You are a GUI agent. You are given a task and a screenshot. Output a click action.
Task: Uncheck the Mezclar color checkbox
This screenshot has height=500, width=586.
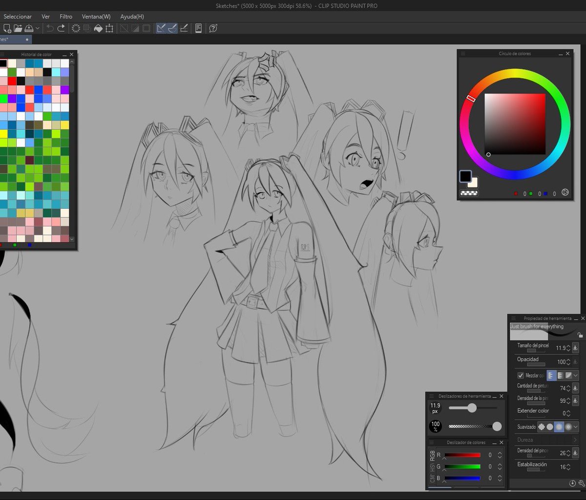pyautogui.click(x=521, y=376)
